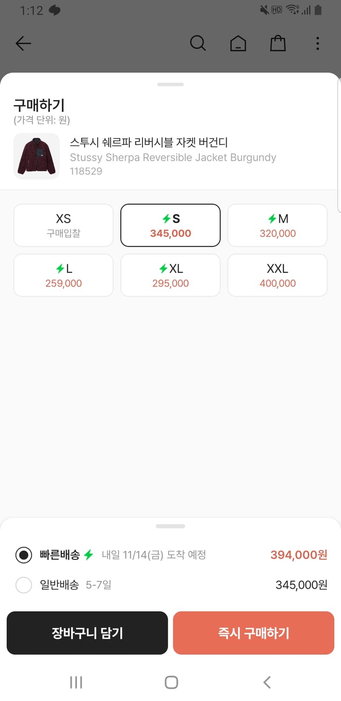341x701 pixels.
Task: Go to the home icon
Action: 238,43
